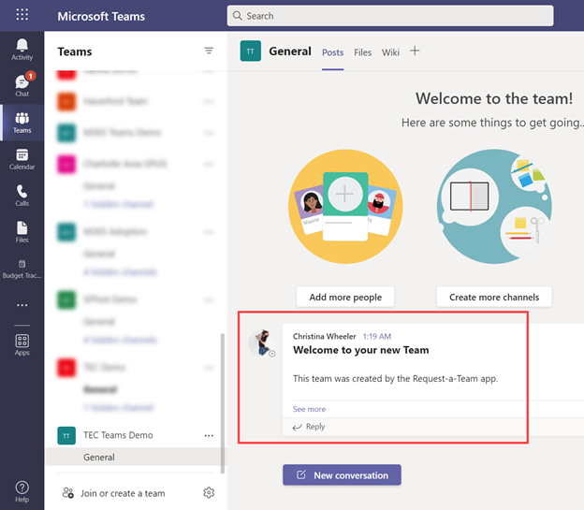Click Join or create a team

coord(113,493)
